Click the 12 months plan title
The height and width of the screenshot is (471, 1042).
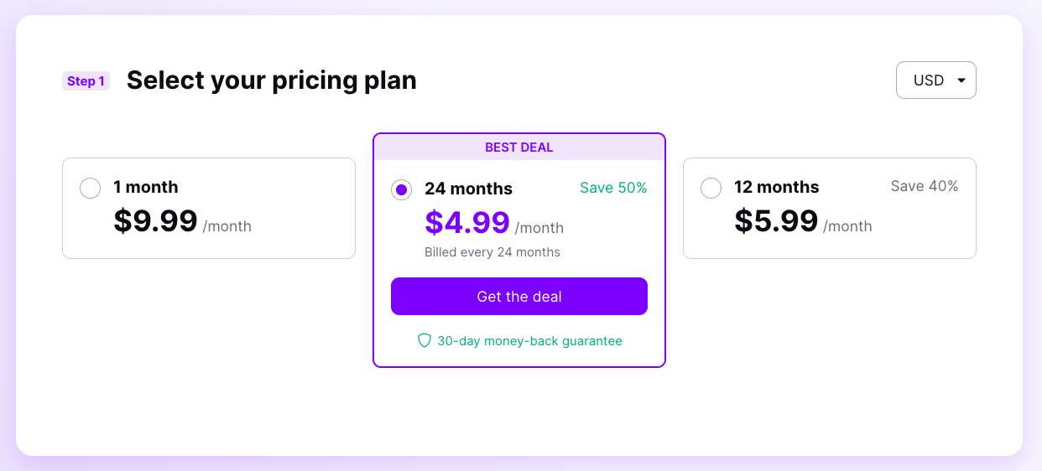point(776,187)
